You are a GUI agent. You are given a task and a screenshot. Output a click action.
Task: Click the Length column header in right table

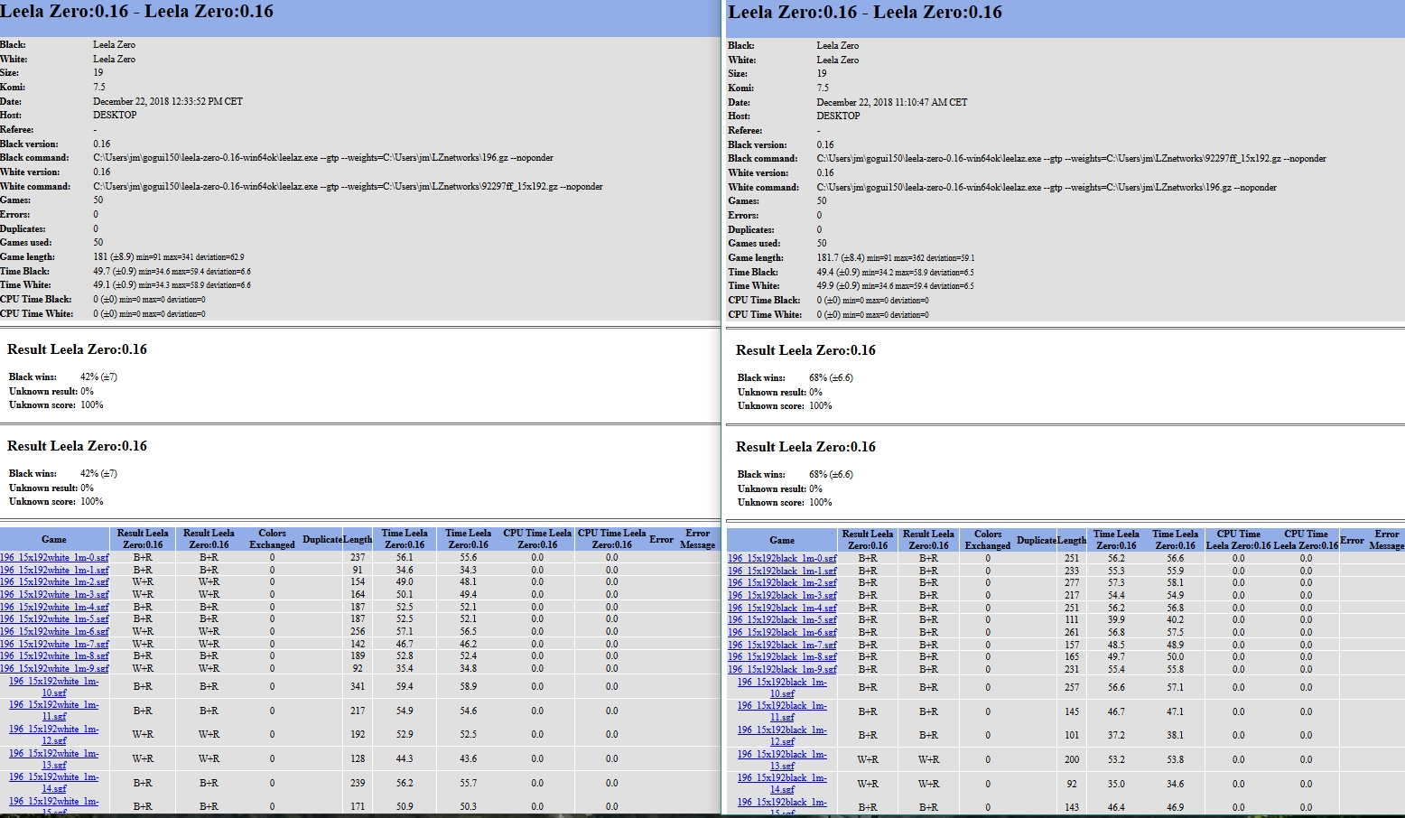tap(1072, 540)
